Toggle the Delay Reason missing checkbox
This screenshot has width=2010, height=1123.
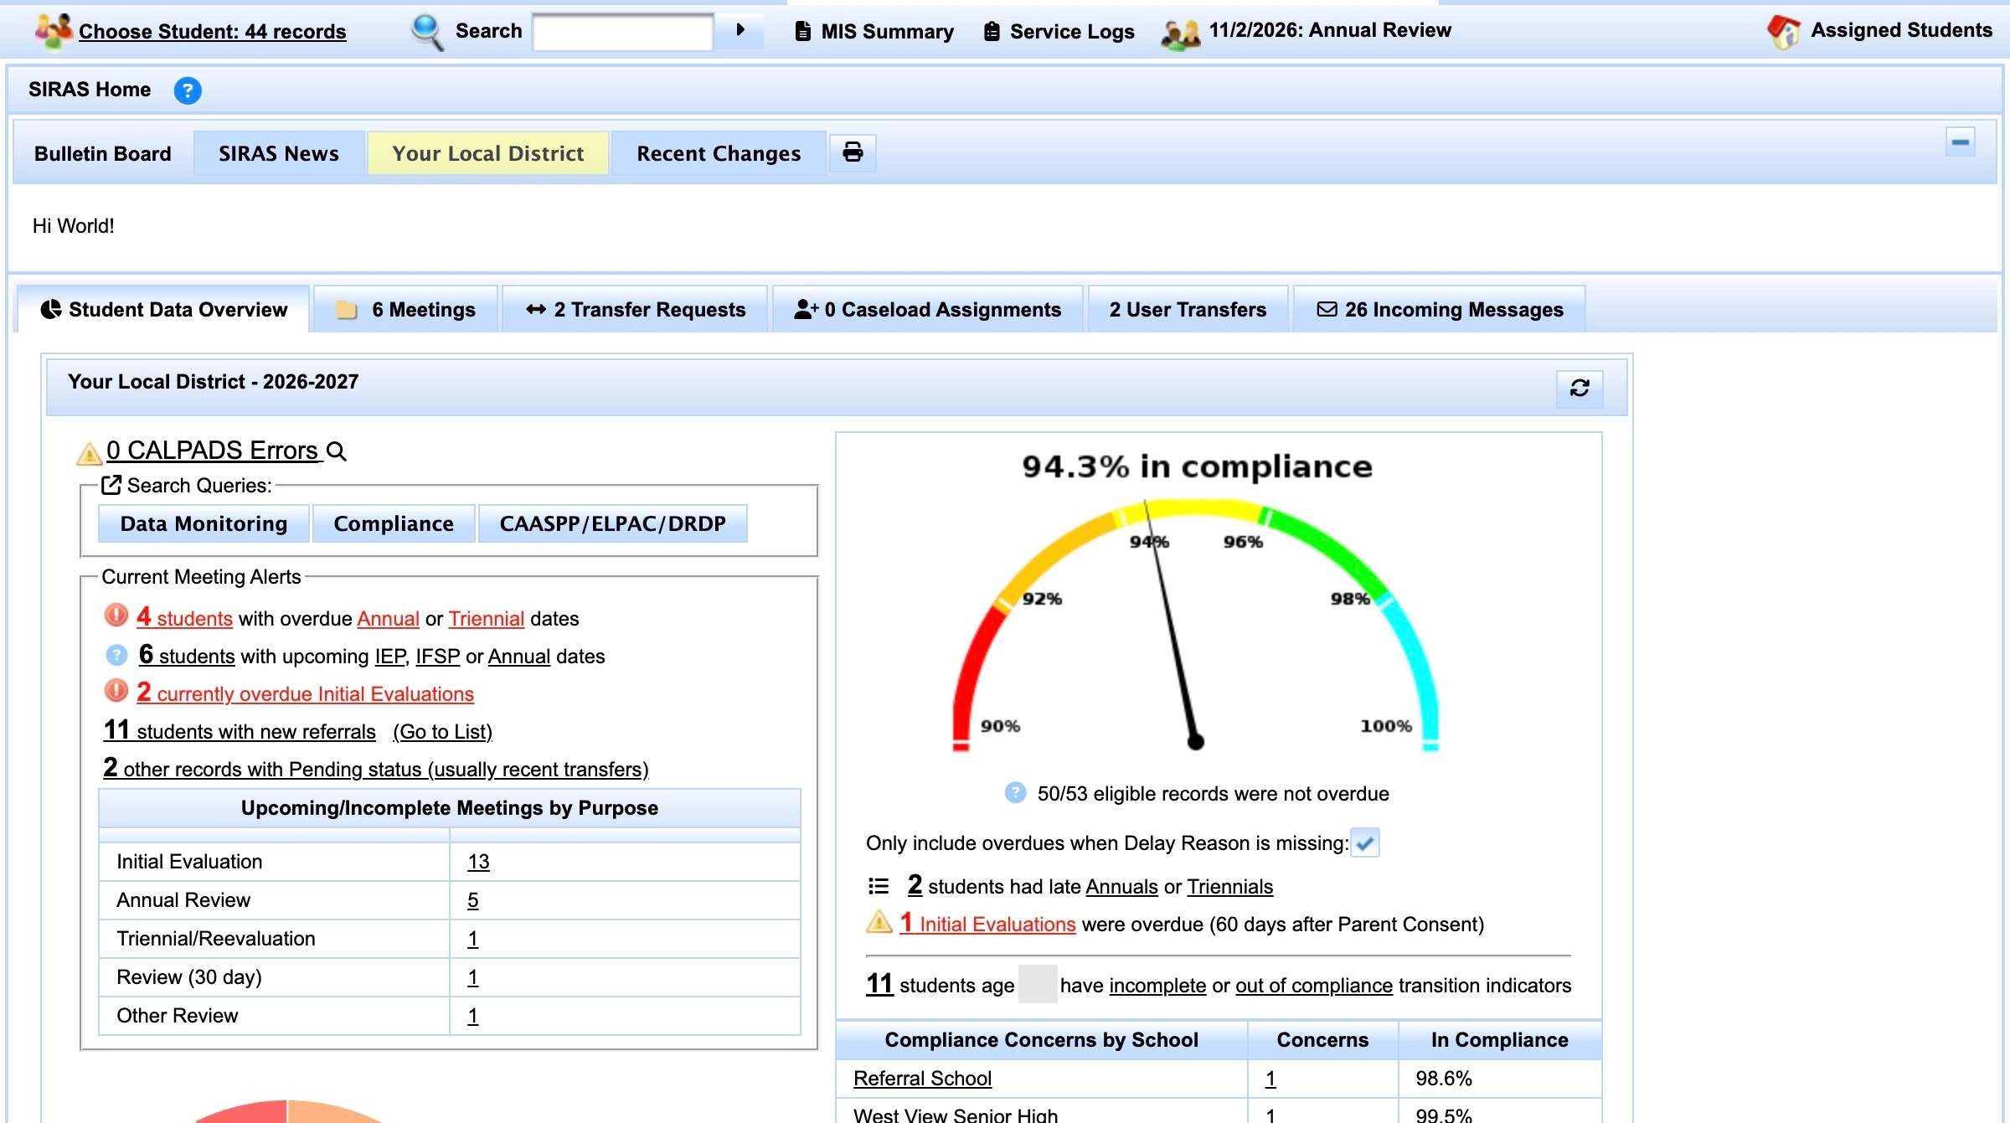tap(1365, 842)
